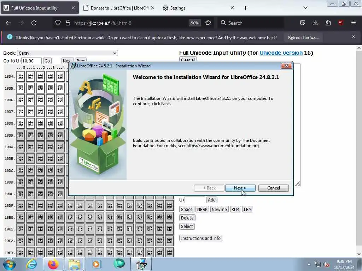Insert the RLM mark
Viewport: 362px width, 271px height.
point(235,209)
